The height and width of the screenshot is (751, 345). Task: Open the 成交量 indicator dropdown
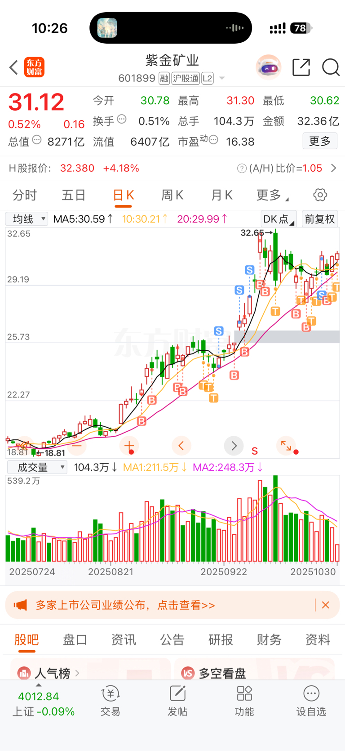pyautogui.click(x=37, y=467)
